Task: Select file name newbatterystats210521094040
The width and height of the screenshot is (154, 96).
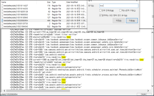Action: (x=16, y=27)
